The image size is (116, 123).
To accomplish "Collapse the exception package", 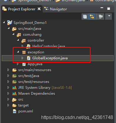I will point(18,52).
